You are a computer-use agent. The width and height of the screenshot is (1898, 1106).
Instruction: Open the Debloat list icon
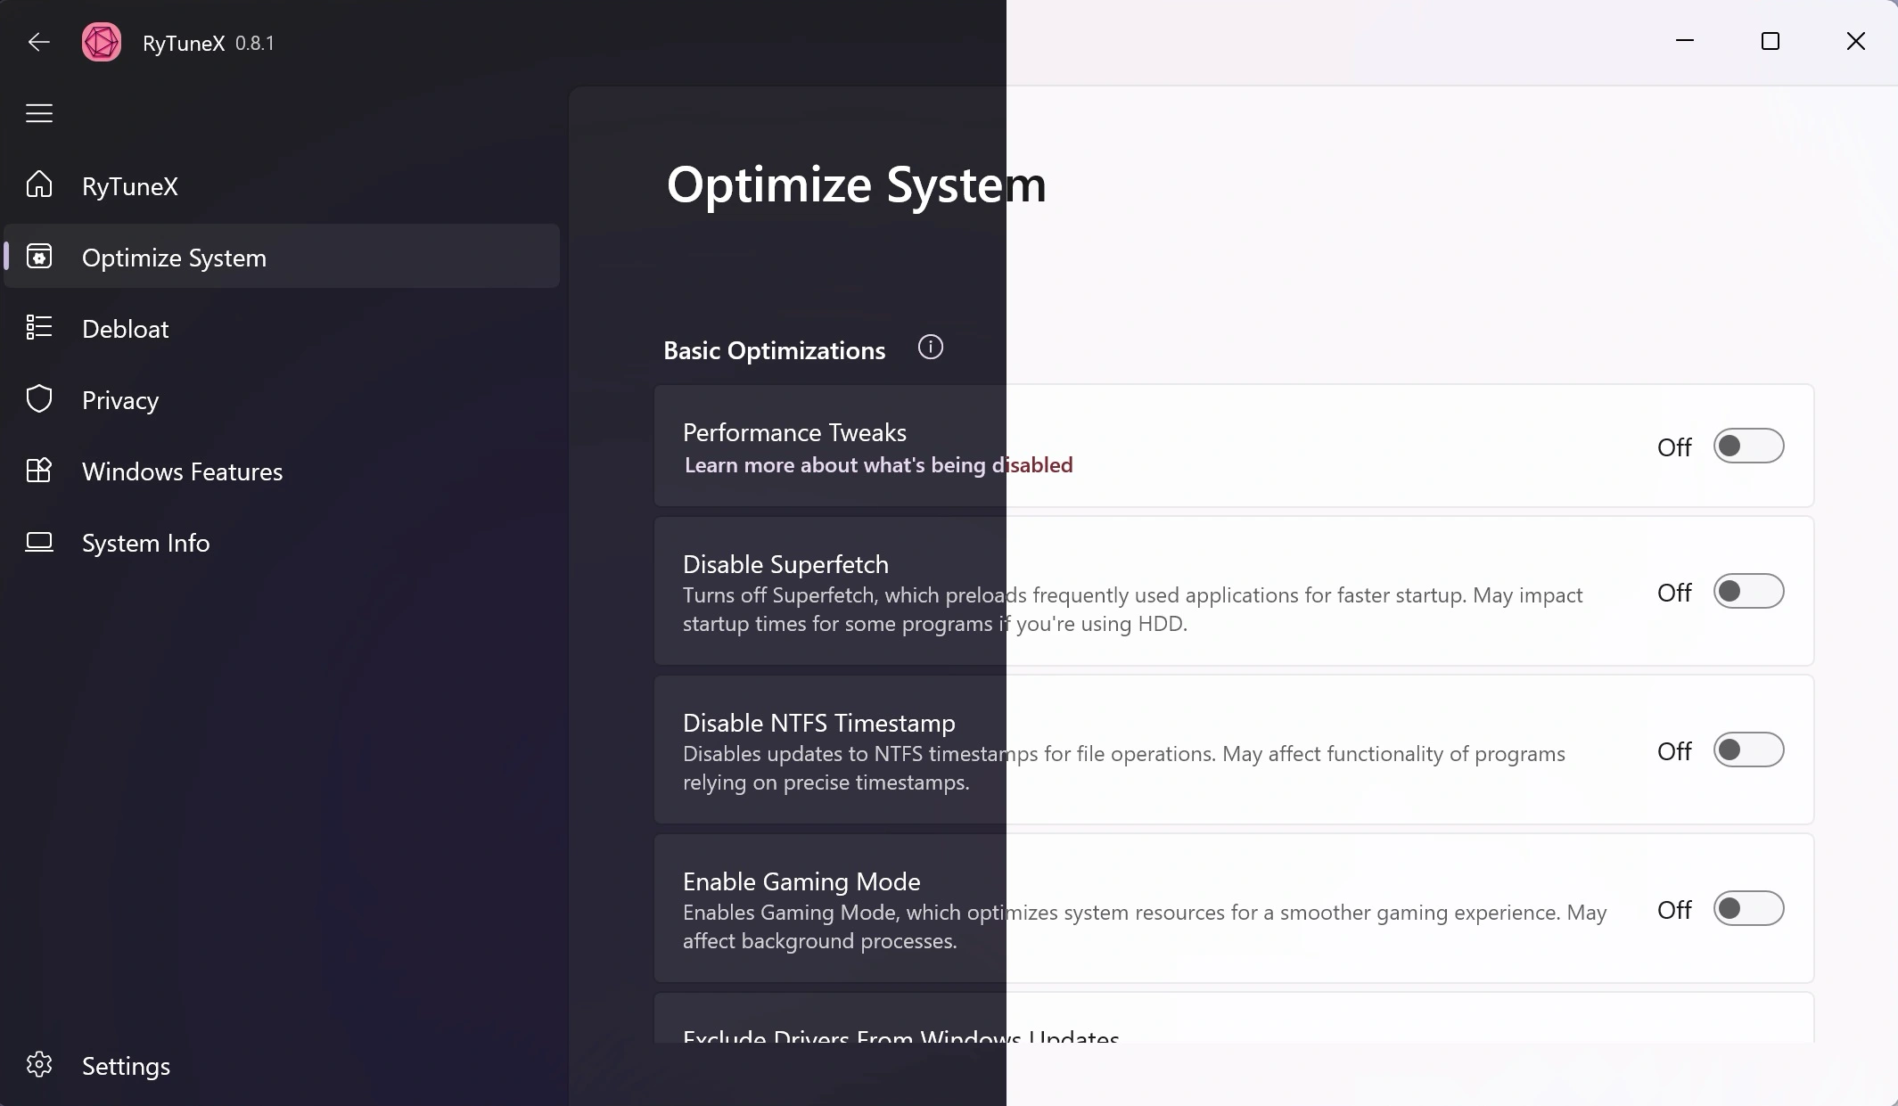pyautogui.click(x=39, y=327)
